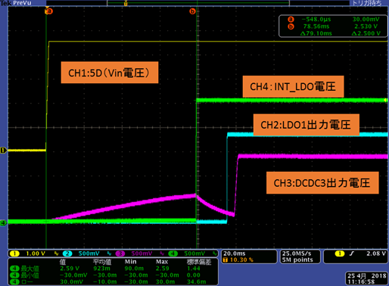Click the channel 2 cyan badge
Viewport: 389px width, 286px height.
[67, 253]
